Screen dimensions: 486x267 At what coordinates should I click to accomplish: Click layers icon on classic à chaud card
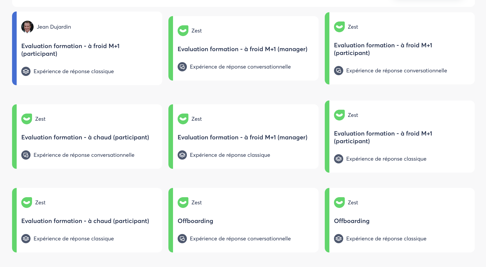pyautogui.click(x=26, y=239)
